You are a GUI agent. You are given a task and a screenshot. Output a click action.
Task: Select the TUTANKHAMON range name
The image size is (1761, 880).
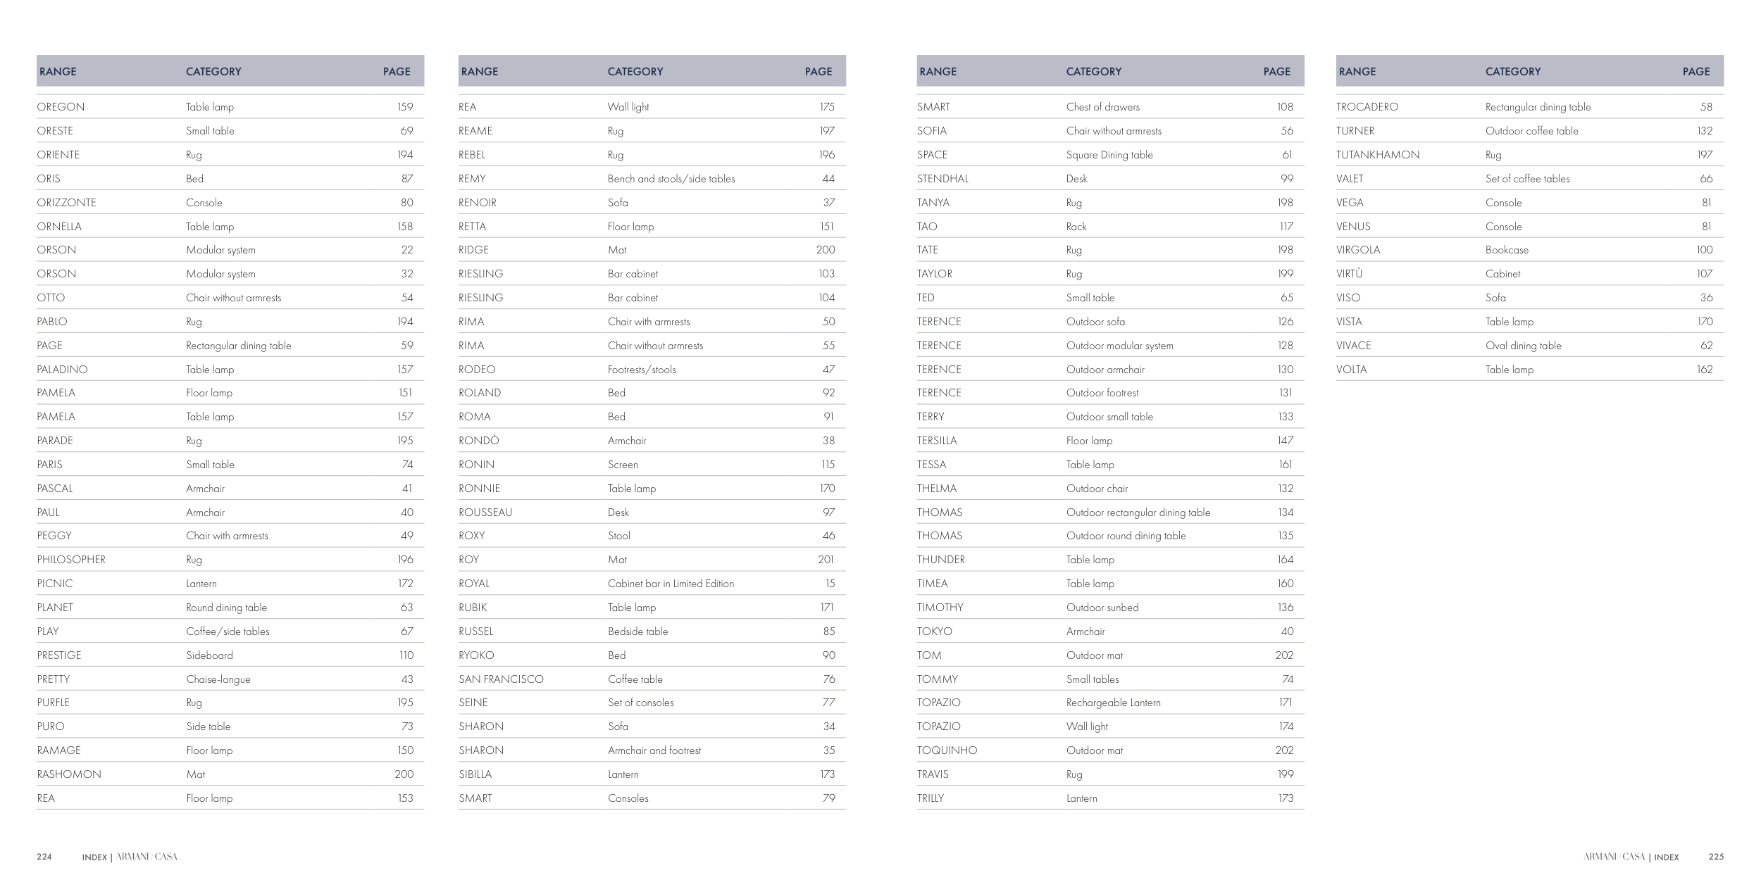[1377, 155]
